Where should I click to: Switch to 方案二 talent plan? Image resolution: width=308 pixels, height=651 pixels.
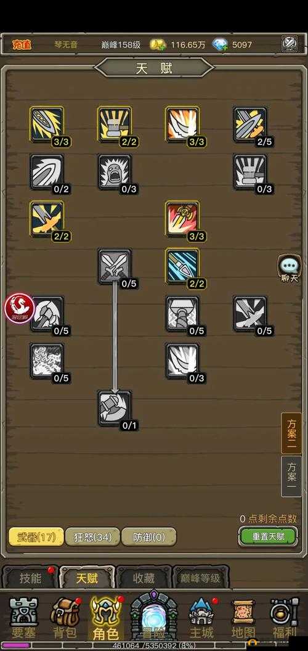291,433
